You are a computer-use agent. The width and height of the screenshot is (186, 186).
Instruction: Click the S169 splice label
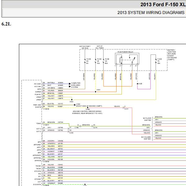point(88,109)
